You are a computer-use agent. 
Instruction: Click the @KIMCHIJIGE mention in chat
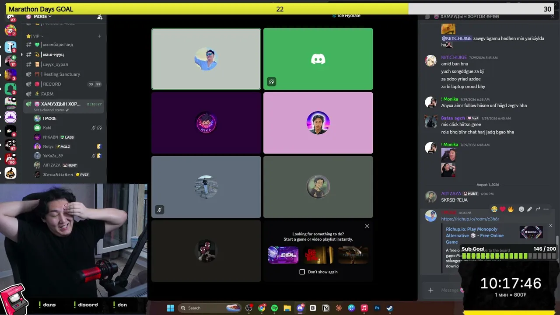(x=456, y=38)
